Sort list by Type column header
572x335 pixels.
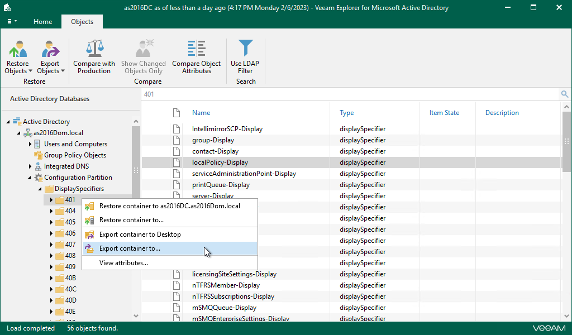click(346, 113)
